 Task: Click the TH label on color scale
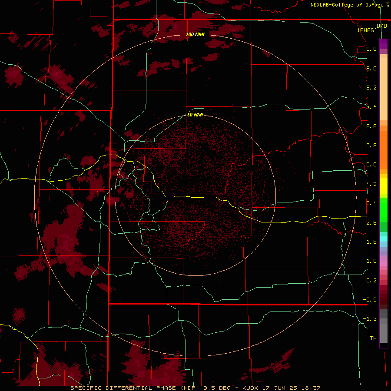373,338
